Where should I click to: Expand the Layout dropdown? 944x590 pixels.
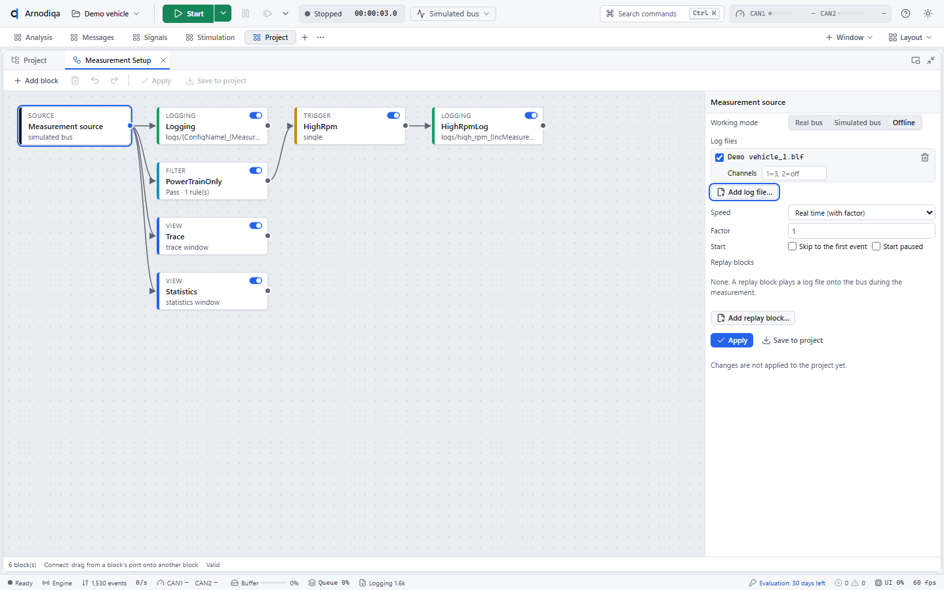click(910, 37)
